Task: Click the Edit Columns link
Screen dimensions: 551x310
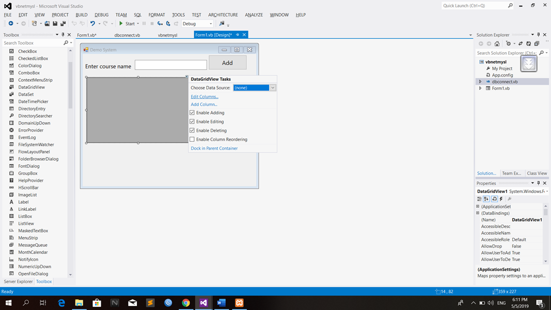Action: 204,97
